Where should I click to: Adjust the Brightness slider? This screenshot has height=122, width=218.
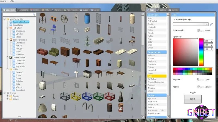tap(198, 79)
